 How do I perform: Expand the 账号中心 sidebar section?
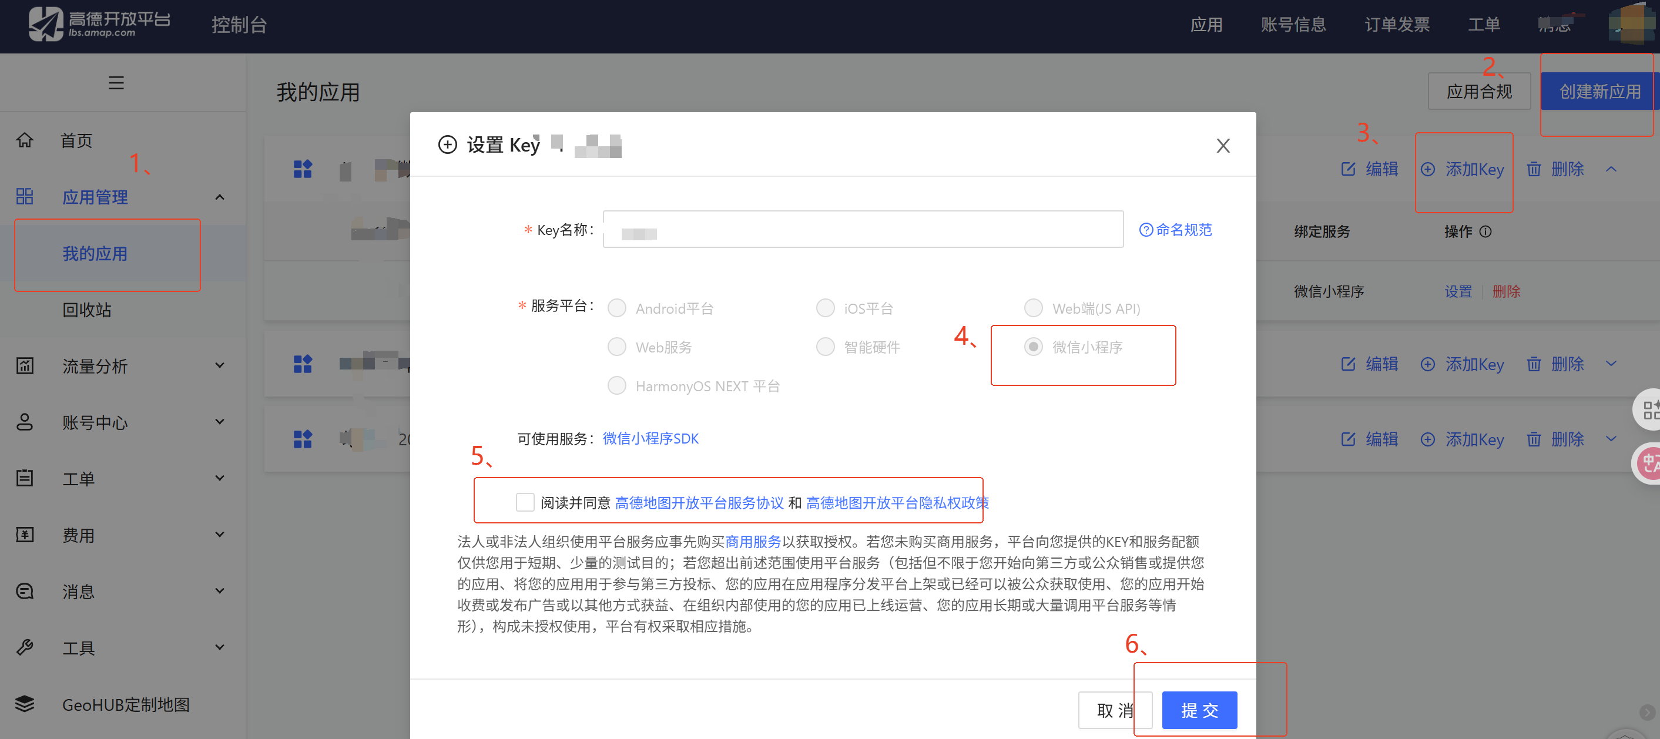220,421
